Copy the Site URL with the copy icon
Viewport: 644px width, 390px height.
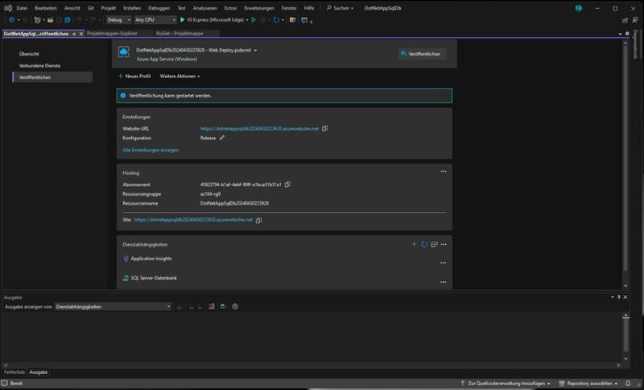pos(258,220)
